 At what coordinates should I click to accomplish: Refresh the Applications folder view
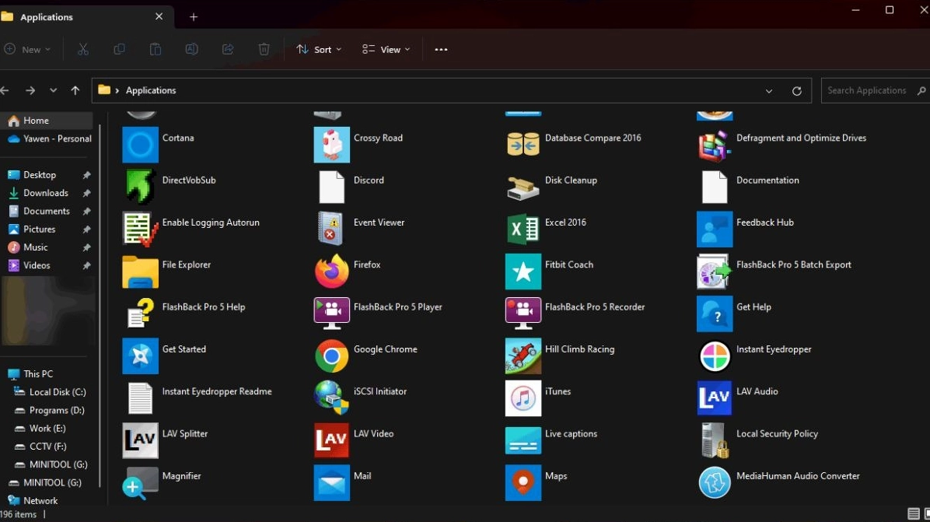(x=796, y=91)
